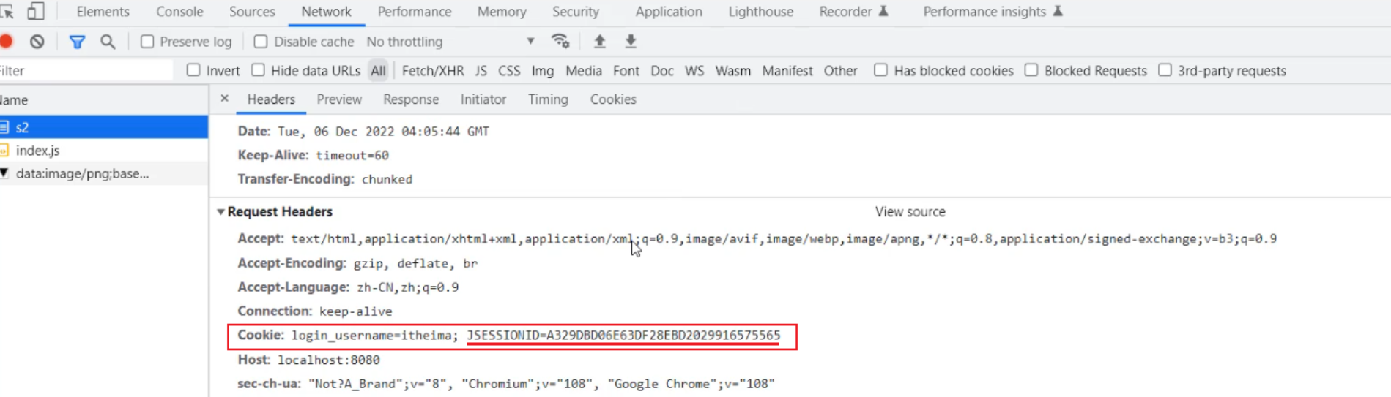Click the export HAR download arrow
The image size is (1391, 397).
tap(631, 41)
